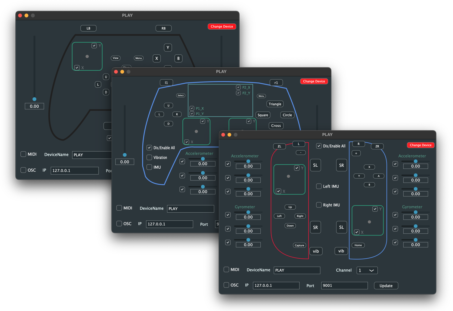Click the L shoulder button on red Joy-Con
Viewport: 453px width, 311px height.
pyautogui.click(x=299, y=144)
